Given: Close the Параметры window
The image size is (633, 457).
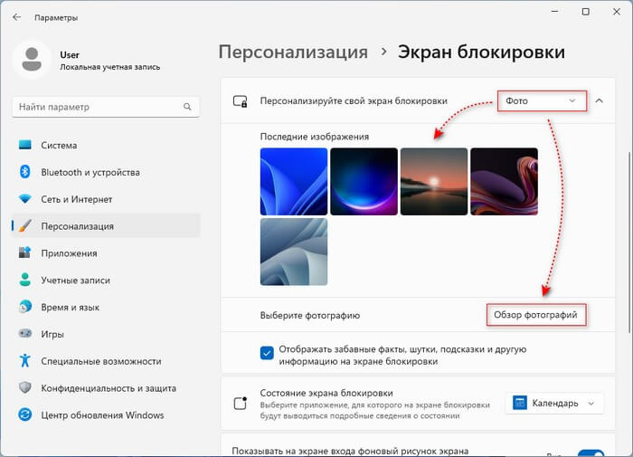Looking at the screenshot, I should coord(617,12).
